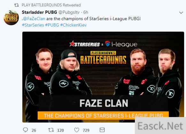Screen dimensions: 186x134
Task: Open the FaZe Clan champions image
Action: [103, 77]
